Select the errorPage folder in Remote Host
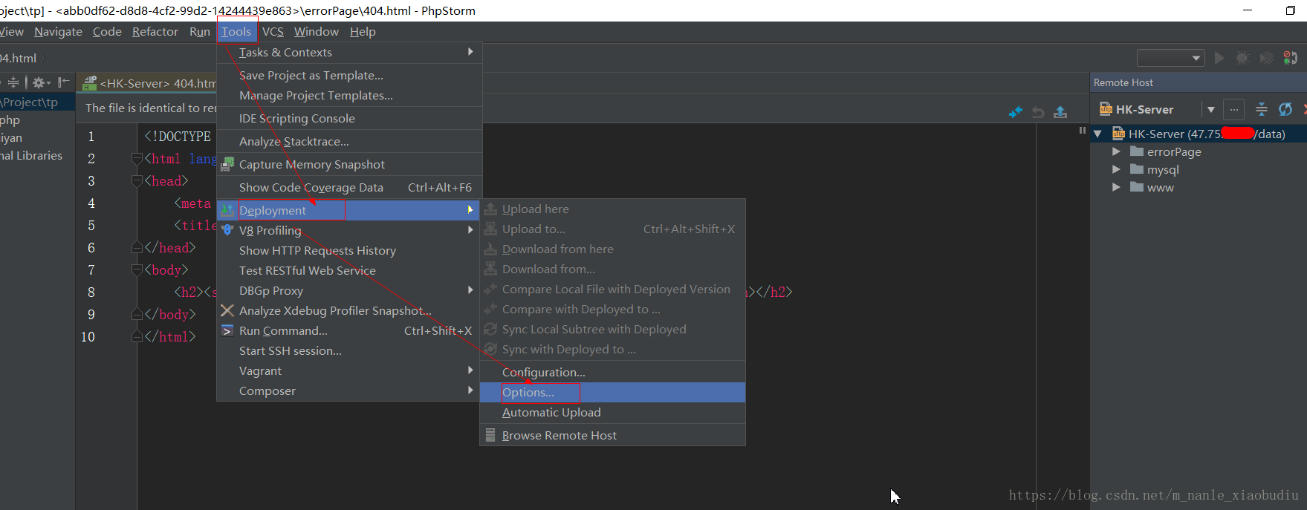Viewport: 1307px width, 510px height. pyautogui.click(x=1173, y=151)
